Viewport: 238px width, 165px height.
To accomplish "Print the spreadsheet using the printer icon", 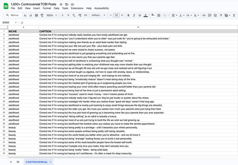I will (36, 15).
